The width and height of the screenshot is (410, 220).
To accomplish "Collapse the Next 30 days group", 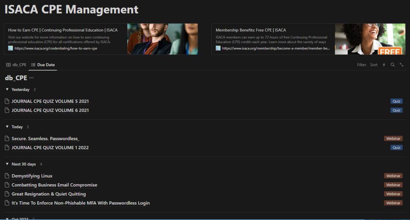I will pyautogui.click(x=7, y=164).
